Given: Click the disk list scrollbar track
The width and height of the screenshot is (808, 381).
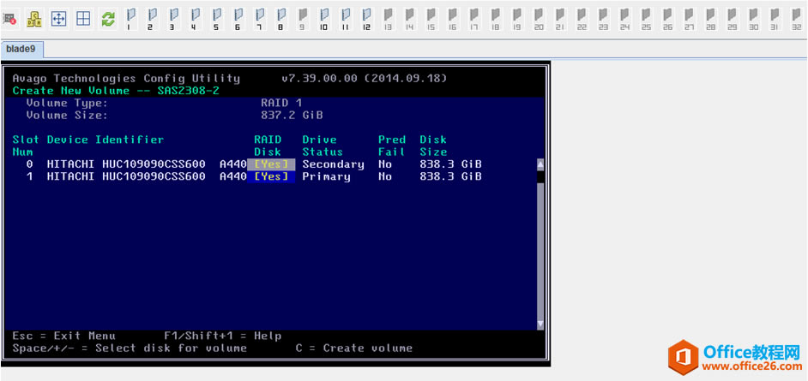Looking at the screenshot, I should (540, 251).
